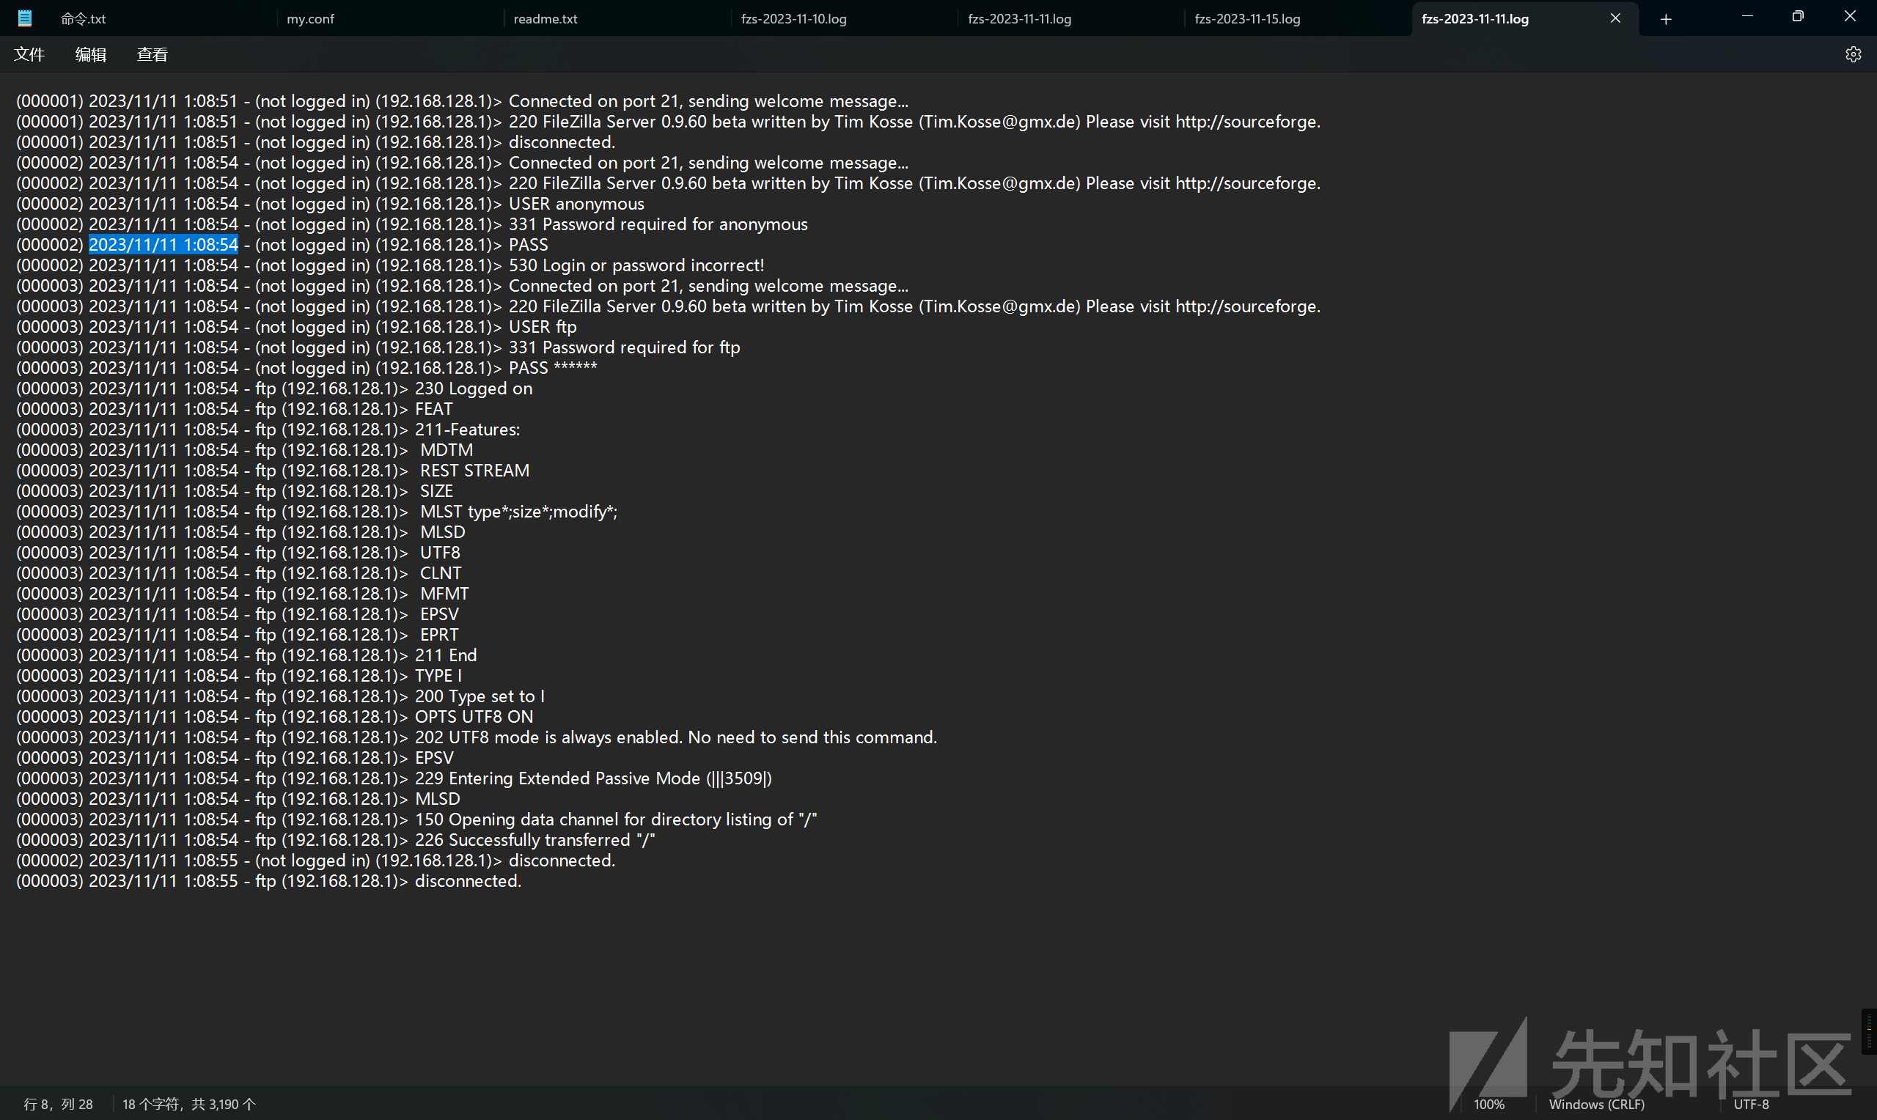The width and height of the screenshot is (1877, 1120).
Task: Minimize the Notepad window
Action: (1747, 17)
